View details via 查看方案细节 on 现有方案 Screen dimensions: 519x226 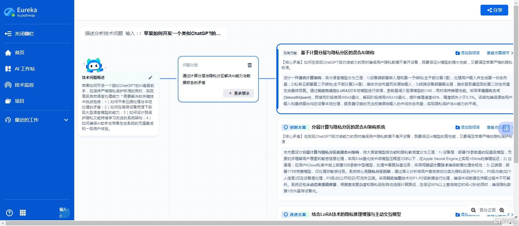(500, 53)
